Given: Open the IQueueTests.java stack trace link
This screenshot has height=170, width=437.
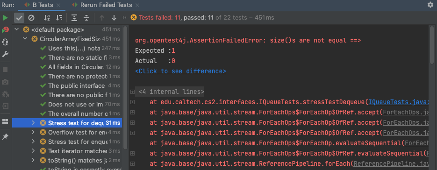Looking at the screenshot, I should pyautogui.click(x=399, y=102).
